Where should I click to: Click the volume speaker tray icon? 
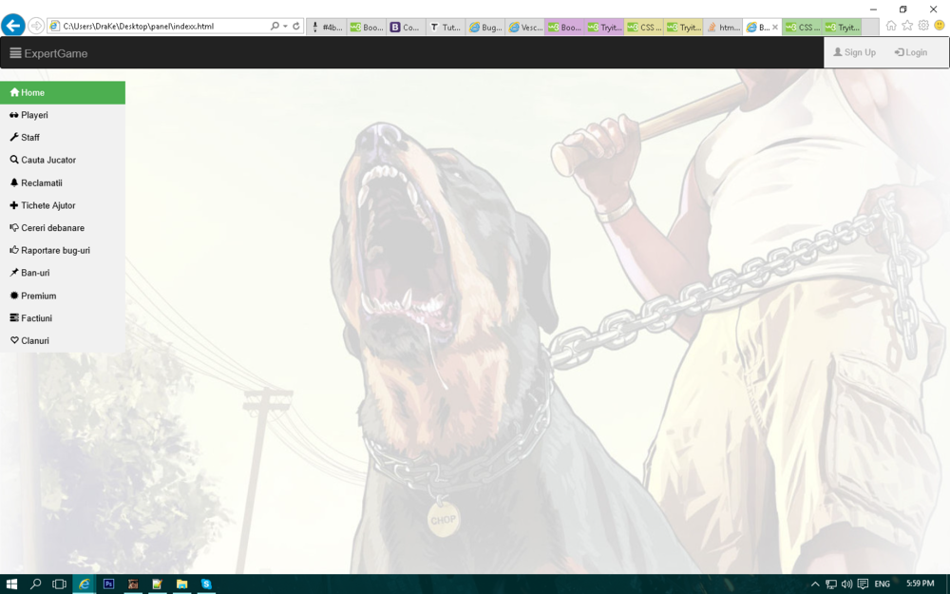pyautogui.click(x=846, y=584)
